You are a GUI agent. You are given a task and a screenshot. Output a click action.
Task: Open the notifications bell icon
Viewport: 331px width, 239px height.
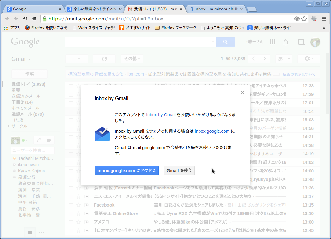[x=286, y=42]
